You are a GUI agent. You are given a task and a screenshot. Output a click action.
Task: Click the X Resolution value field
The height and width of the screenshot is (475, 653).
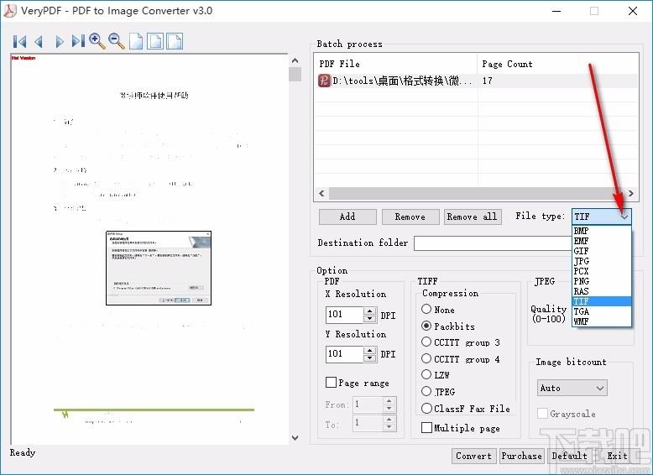point(344,315)
